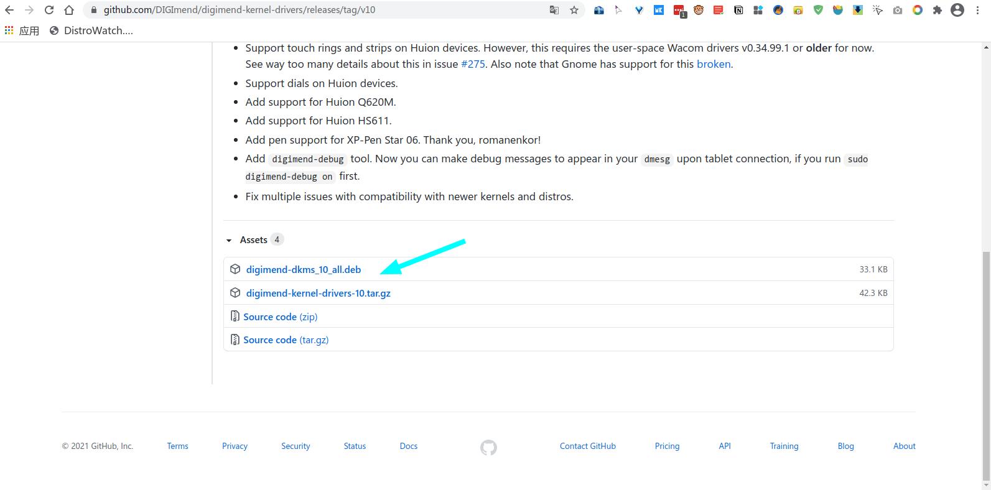This screenshot has width=991, height=490.
Task: Open the Chrome profile avatar
Action: pyautogui.click(x=957, y=10)
